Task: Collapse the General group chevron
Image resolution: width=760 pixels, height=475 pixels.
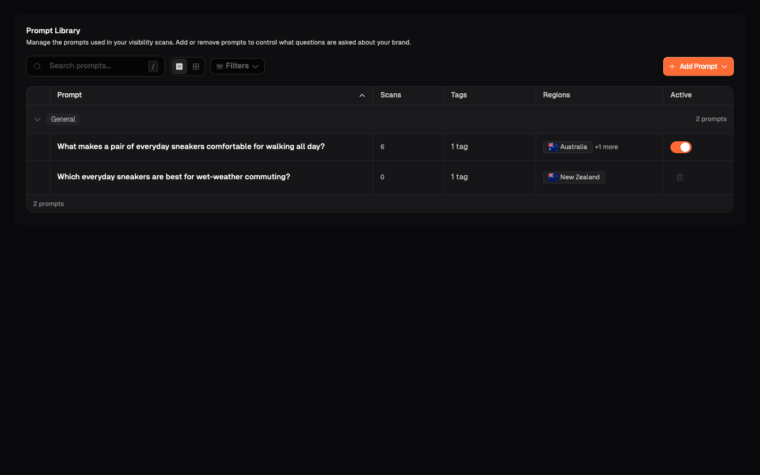Action: point(37,119)
